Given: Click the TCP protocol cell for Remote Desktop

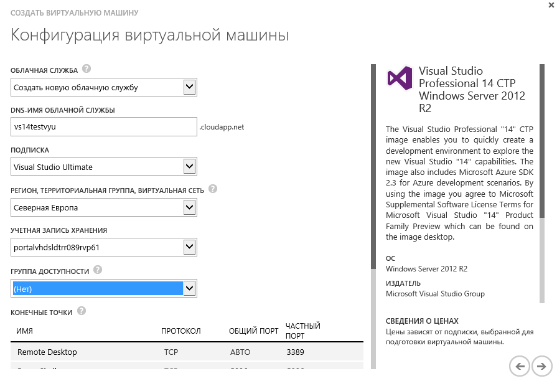Looking at the screenshot, I should (171, 352).
